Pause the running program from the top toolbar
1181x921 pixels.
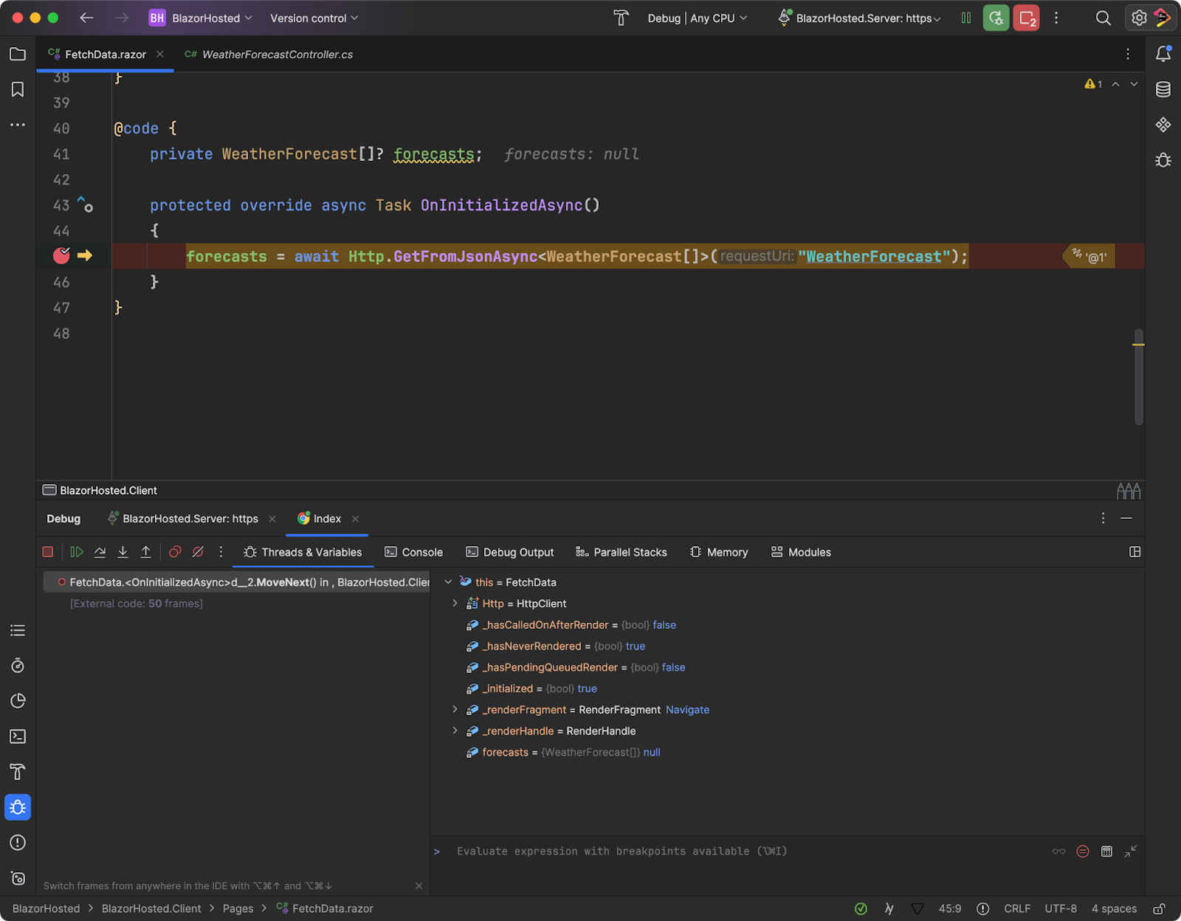(x=965, y=18)
